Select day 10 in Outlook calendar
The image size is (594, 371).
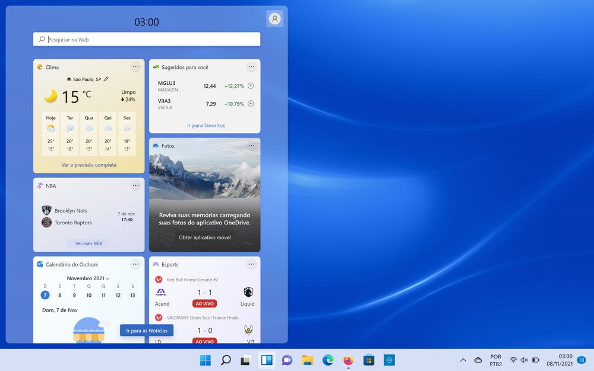tap(89, 295)
